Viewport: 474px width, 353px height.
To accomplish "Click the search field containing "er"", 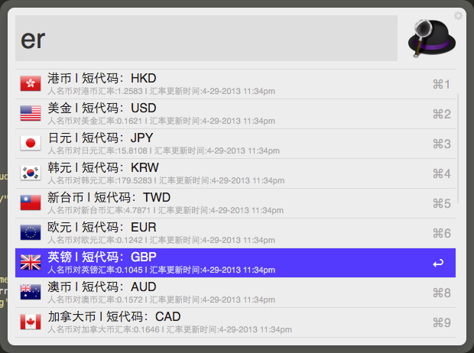I will [x=206, y=38].
